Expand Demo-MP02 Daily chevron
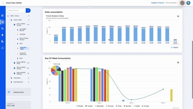This screenshot has width=193, height=109. click(x=29, y=63)
